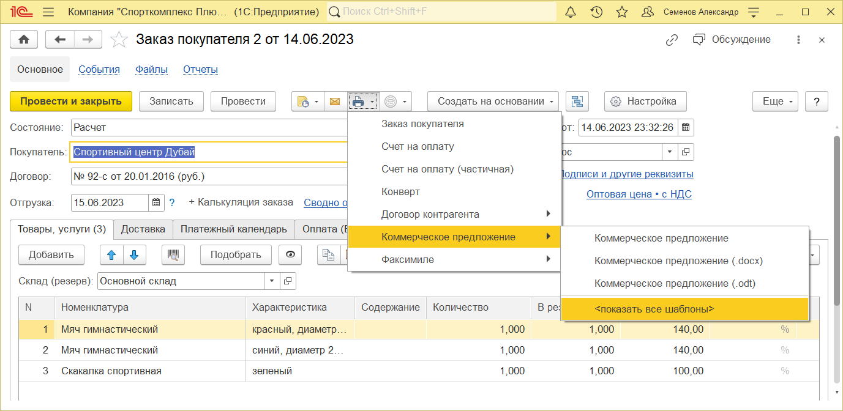
Task: Click the Записать button
Action: [x=171, y=102]
